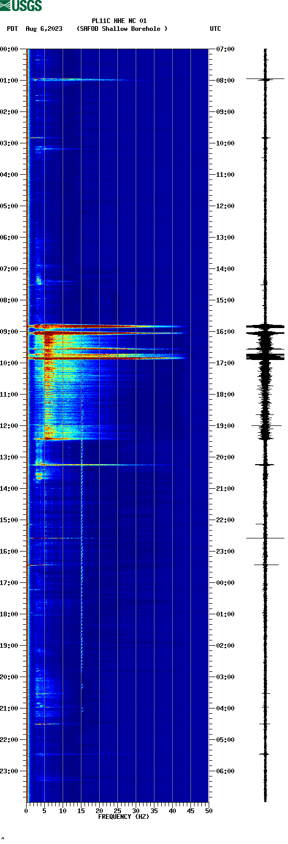Click the 17:00 PDT time label
288x844 pixels.
coord(9,583)
